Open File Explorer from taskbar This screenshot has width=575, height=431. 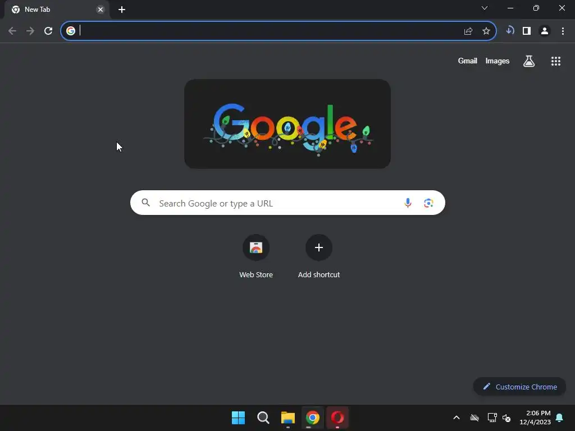coord(288,418)
